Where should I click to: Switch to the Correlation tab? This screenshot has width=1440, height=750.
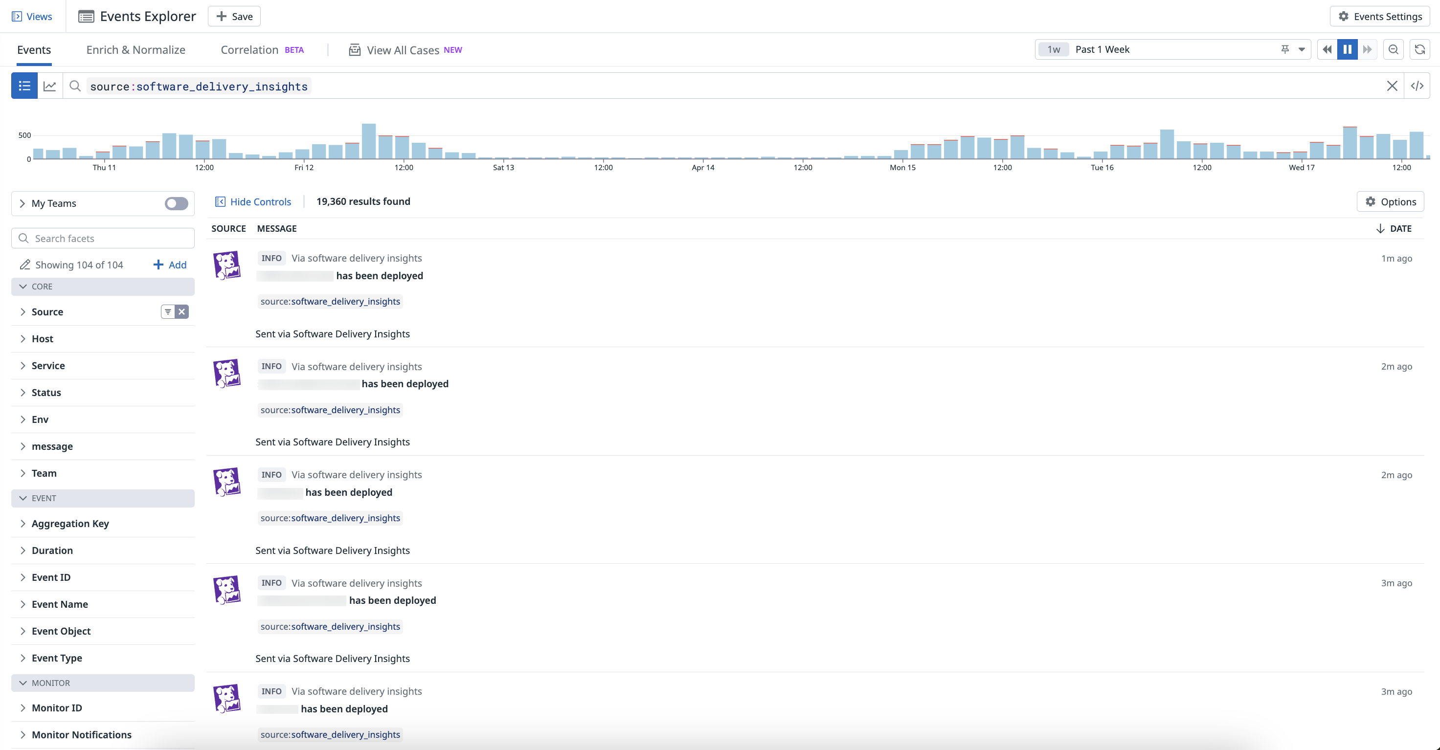click(249, 49)
